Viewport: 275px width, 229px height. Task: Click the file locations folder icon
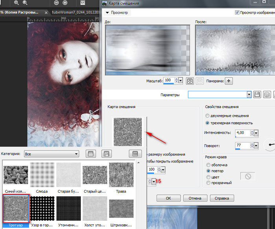107,154
